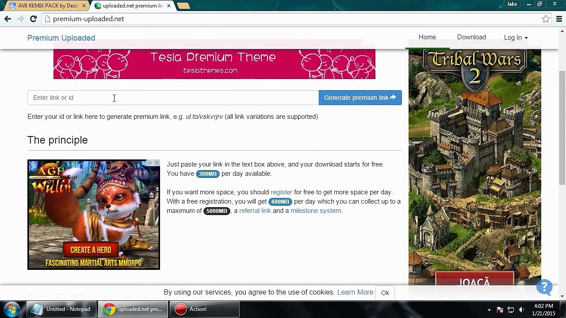
Task: Click the 600MB badge
Action: click(x=280, y=202)
